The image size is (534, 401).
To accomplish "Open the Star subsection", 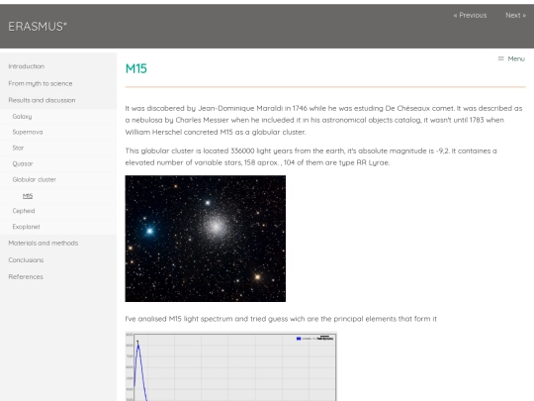I will pos(18,148).
